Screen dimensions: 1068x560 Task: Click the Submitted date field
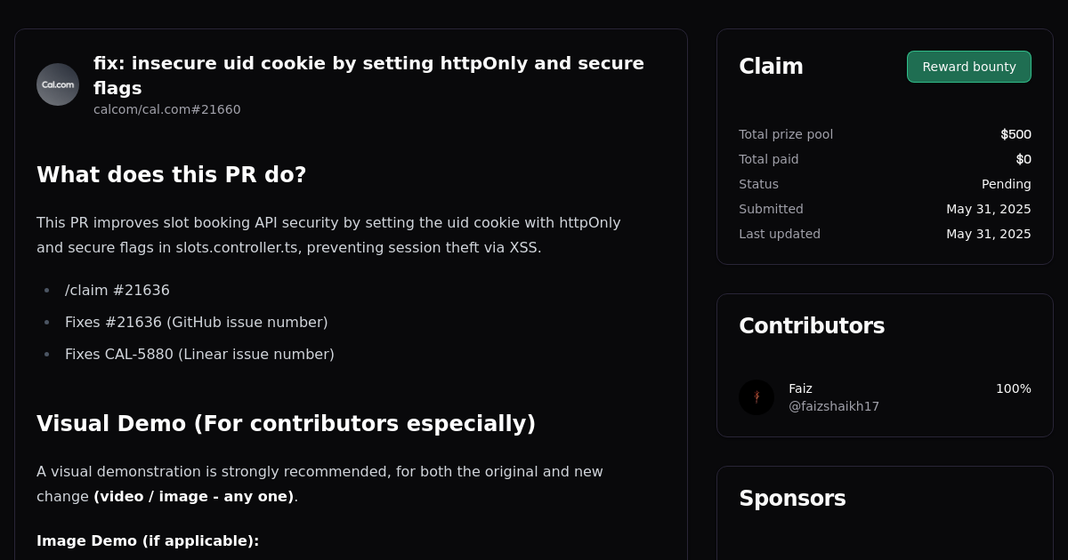(771, 209)
